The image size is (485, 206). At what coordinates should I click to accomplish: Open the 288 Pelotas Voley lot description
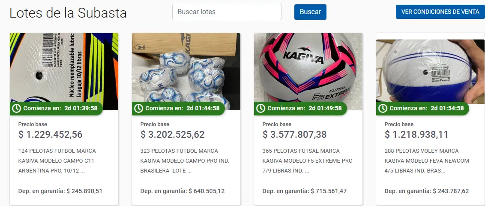[x=427, y=161]
